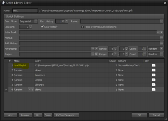
Task: Open filter icon for brandnew row
Action: pyautogui.click(x=154, y=75)
